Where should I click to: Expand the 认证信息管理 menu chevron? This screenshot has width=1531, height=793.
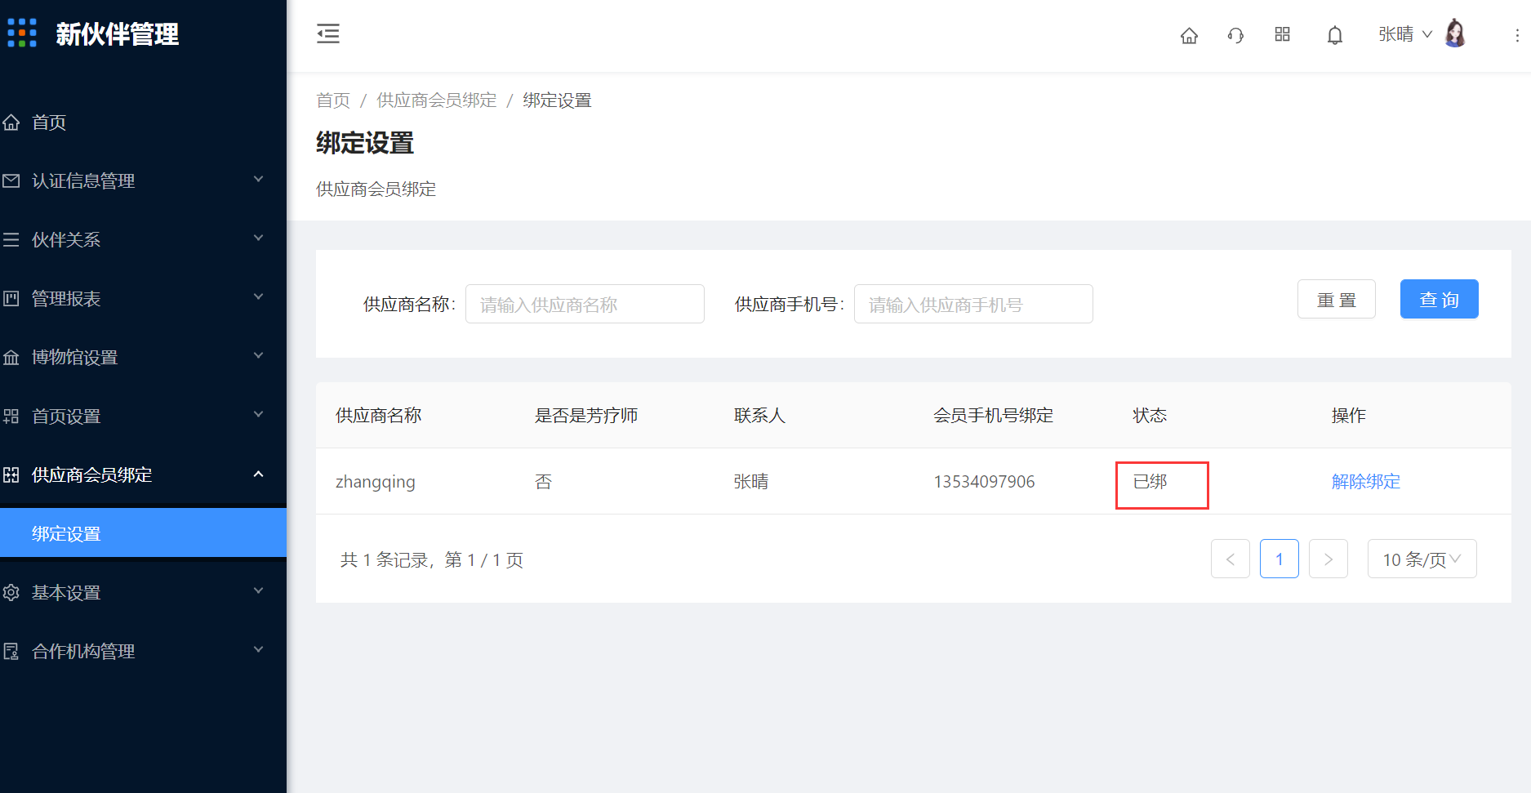click(x=258, y=180)
